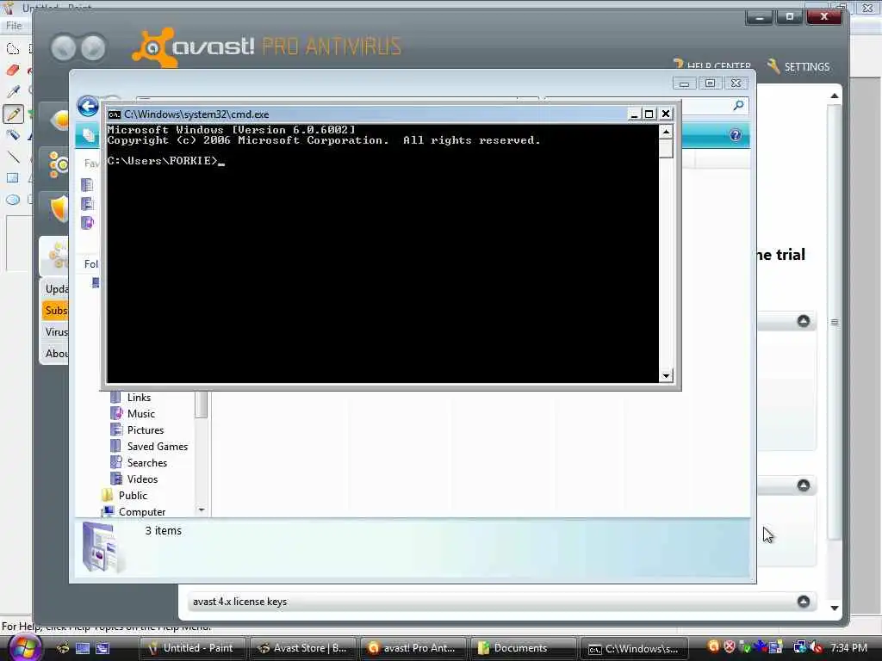This screenshot has width=882, height=661.
Task: Open the help icon in Documents explorer
Action: (736, 135)
